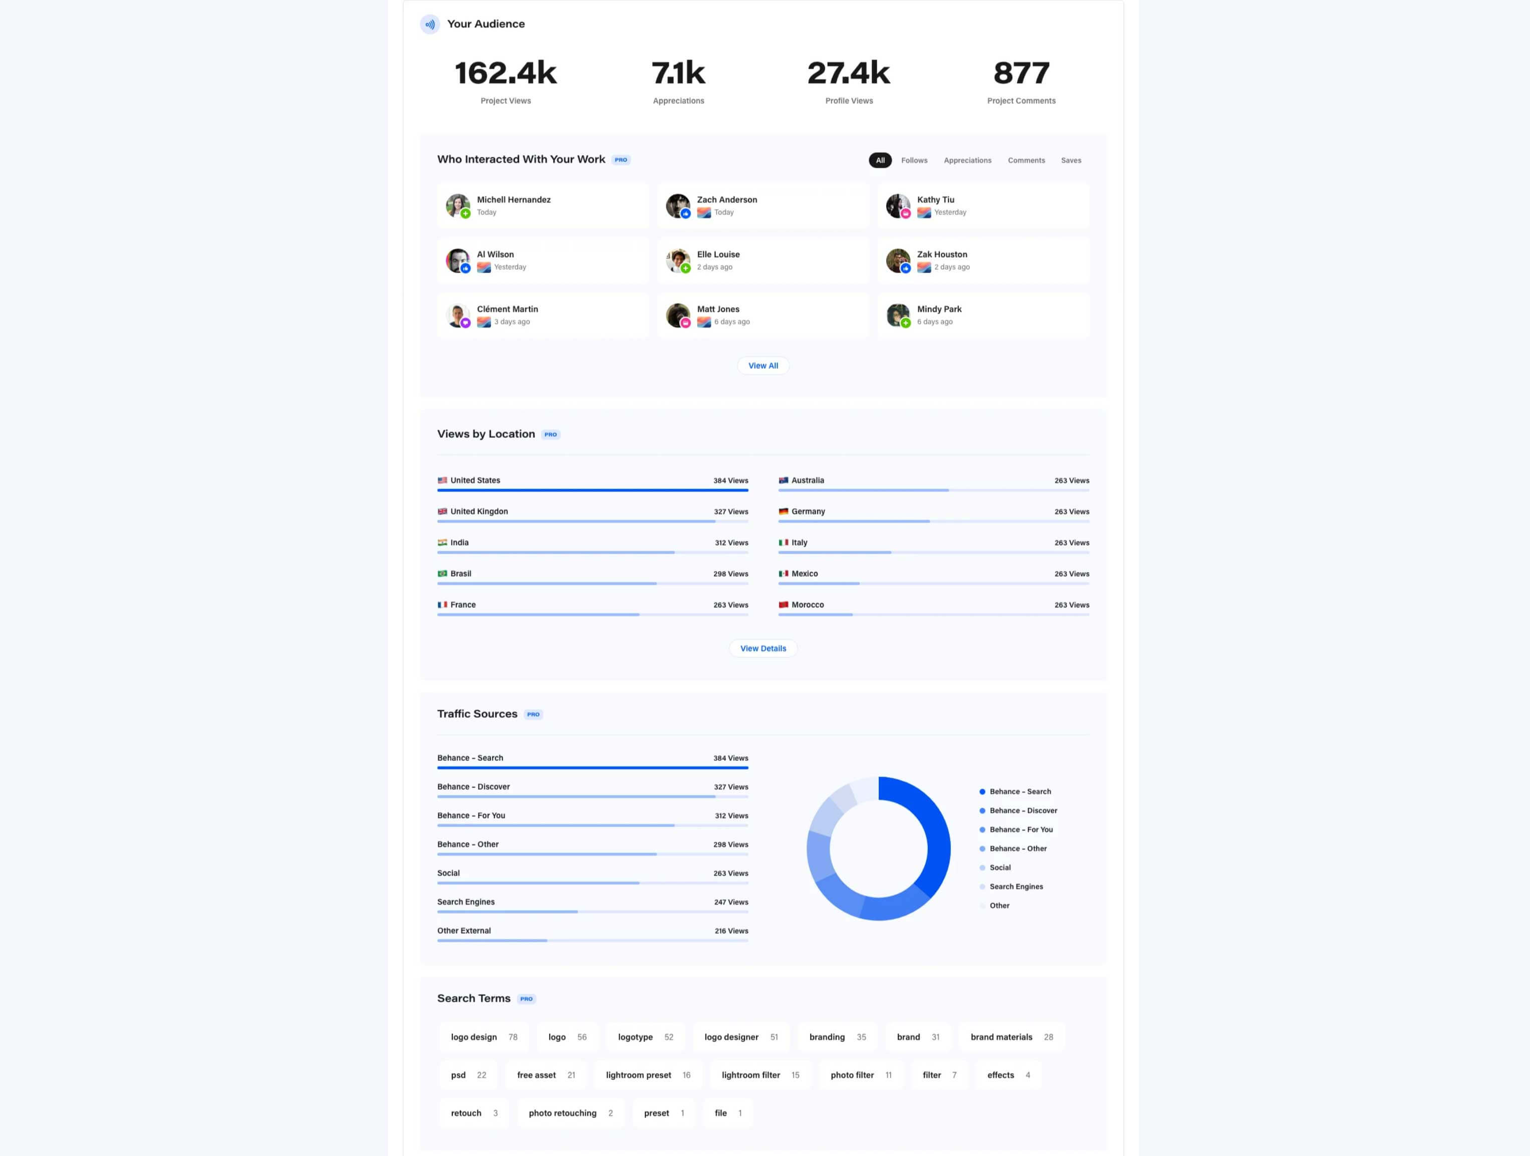
Task: Click the PRO badge next to 'Traffic Sources'
Action: click(x=533, y=714)
